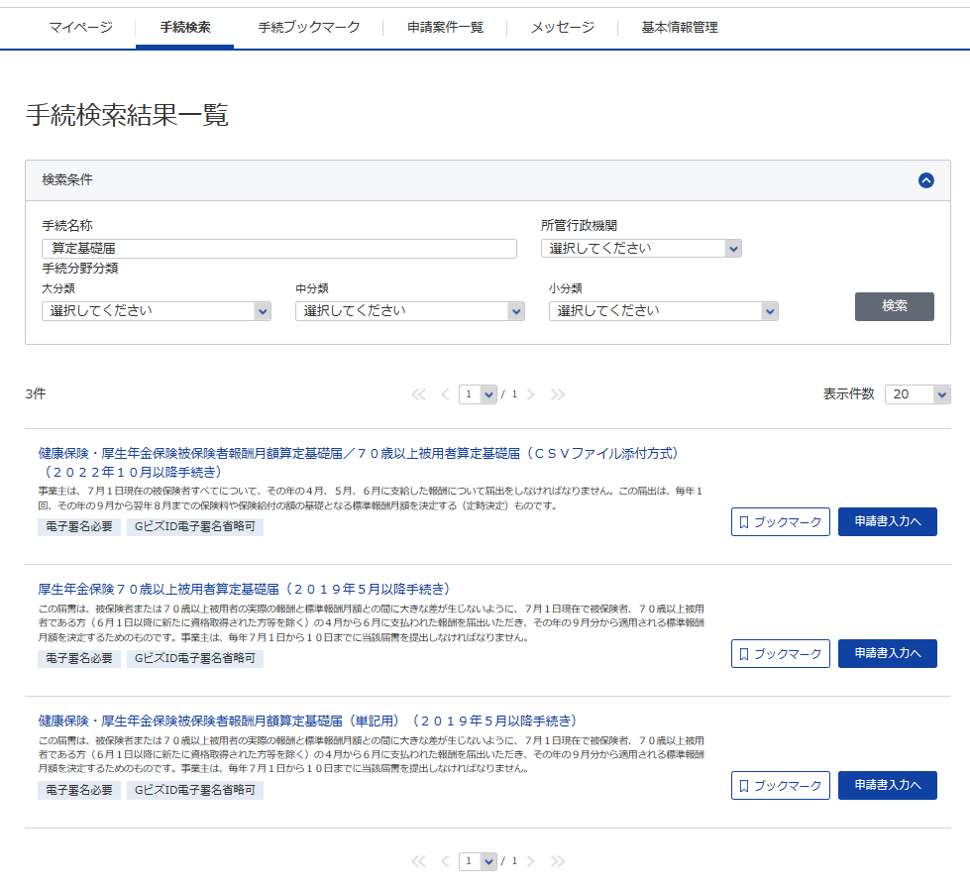Viewport: 970px width, 889px height.
Task: Click 申請書入力へ for the 単記用 procedure
Action: tap(887, 786)
